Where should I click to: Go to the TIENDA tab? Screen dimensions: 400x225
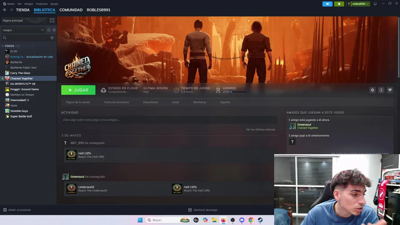[23, 10]
